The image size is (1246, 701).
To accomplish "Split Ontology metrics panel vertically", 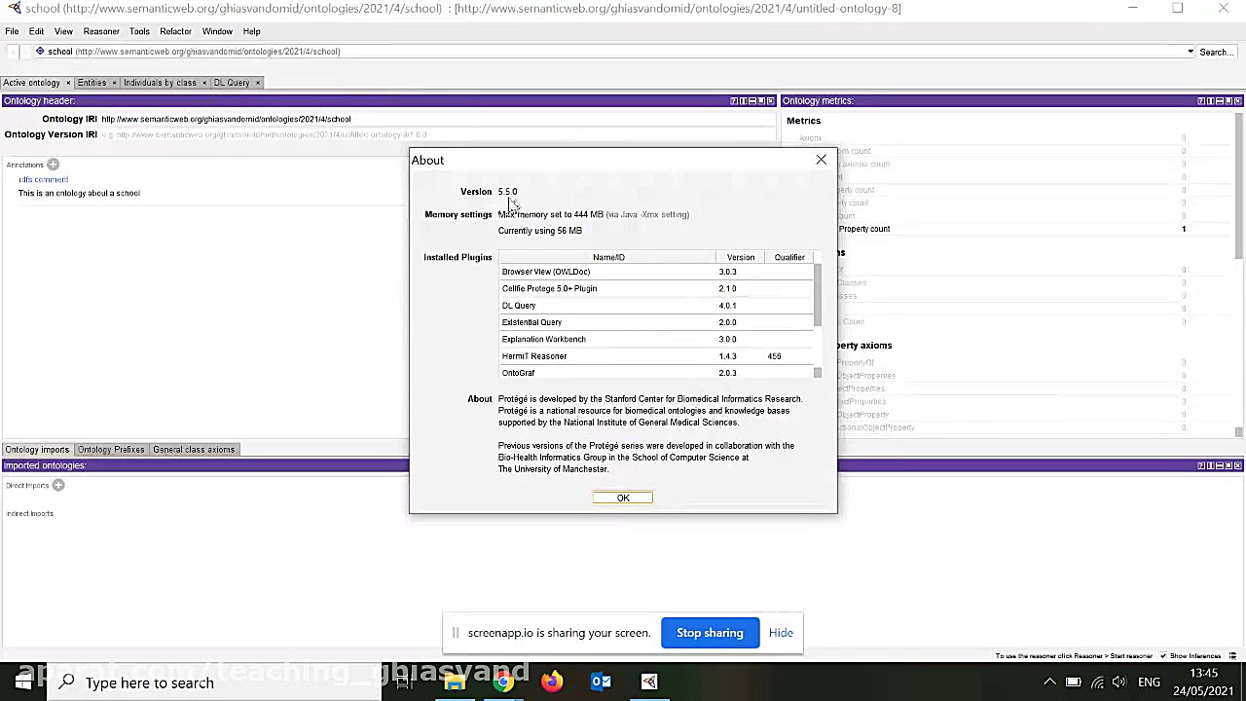I will [x=1210, y=101].
